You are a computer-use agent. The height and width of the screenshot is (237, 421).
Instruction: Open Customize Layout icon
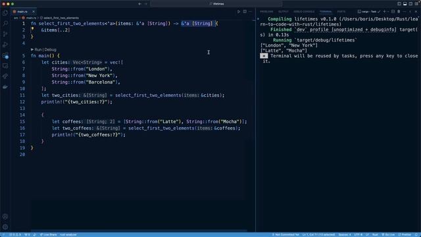416,4
